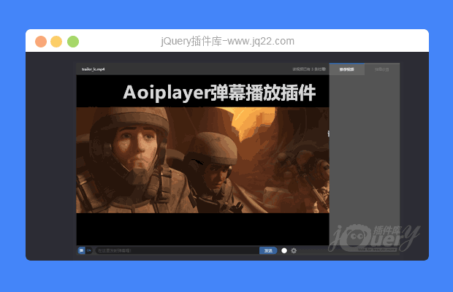The height and width of the screenshot is (292, 453).
Task: Click the jQuery插件库 watermark logo
Action: (x=374, y=235)
